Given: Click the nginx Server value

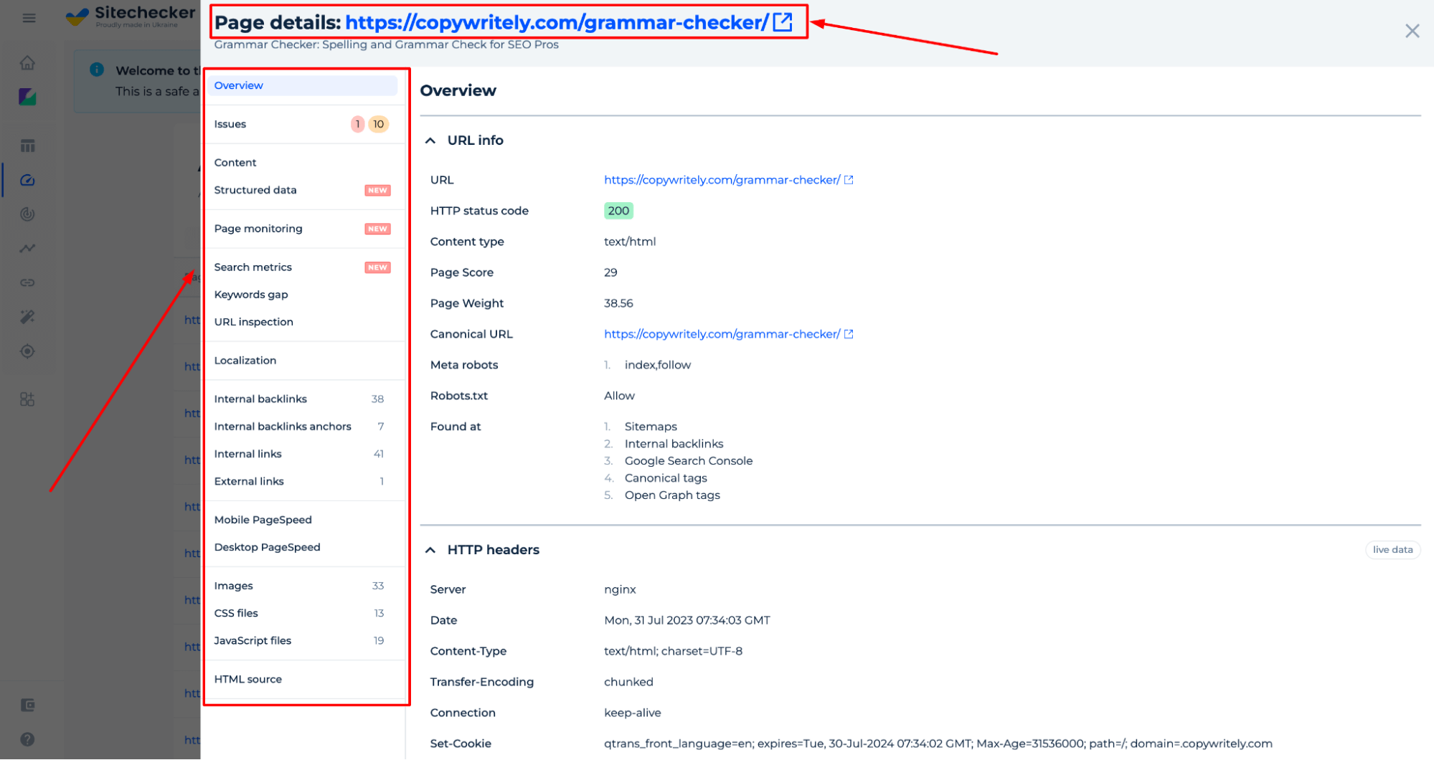Looking at the screenshot, I should (620, 589).
